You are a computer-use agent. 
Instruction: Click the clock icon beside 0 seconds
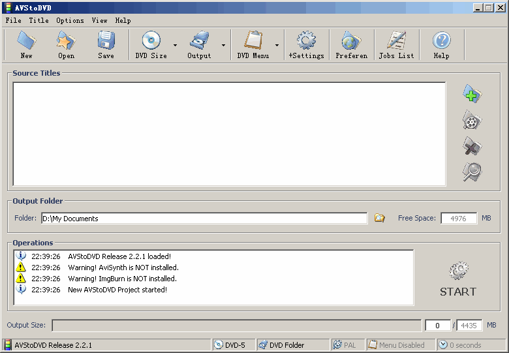point(443,345)
